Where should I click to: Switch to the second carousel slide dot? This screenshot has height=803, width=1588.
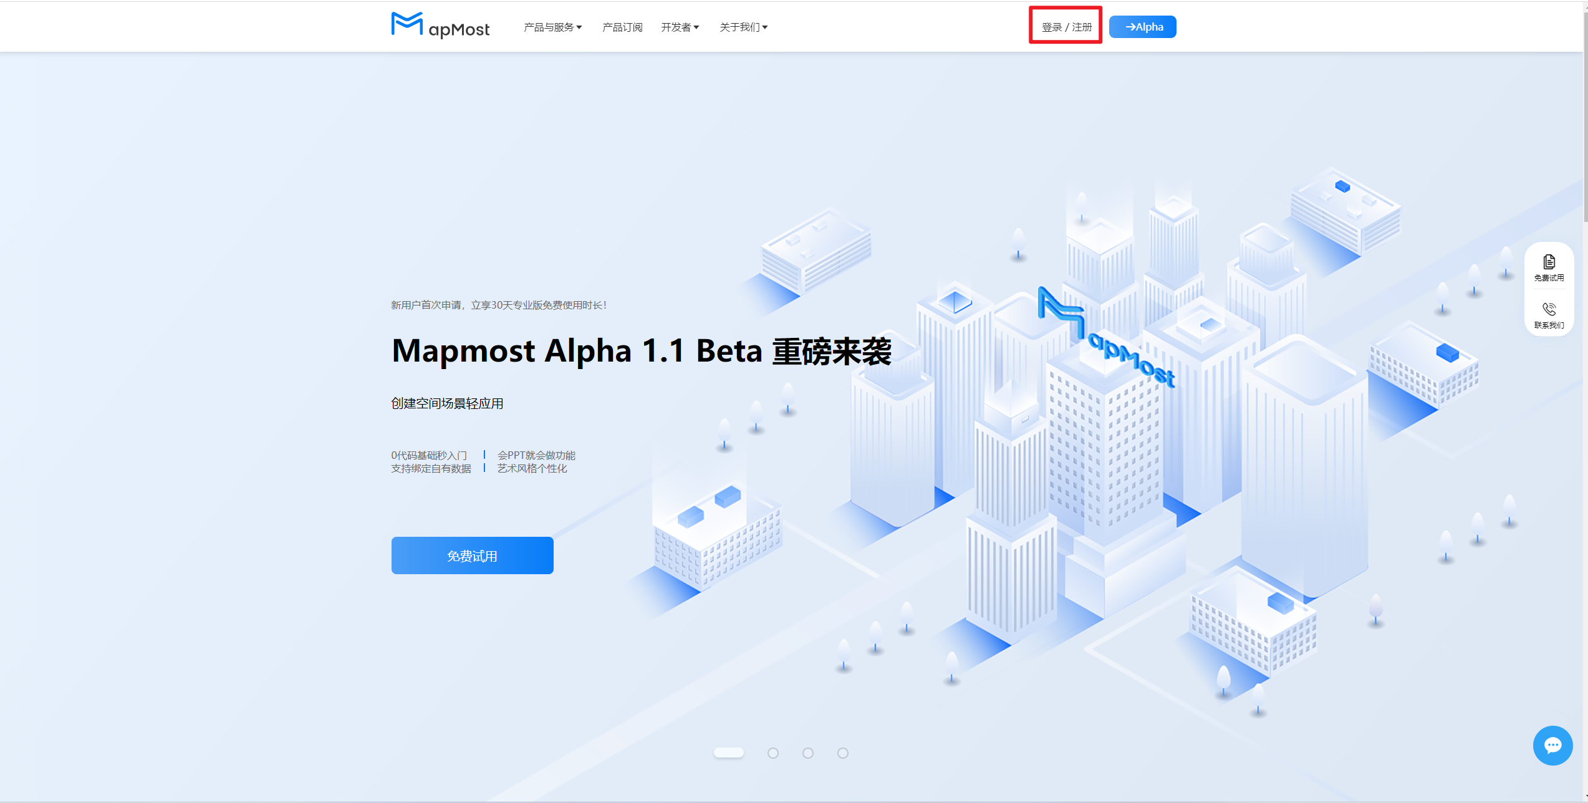click(773, 753)
